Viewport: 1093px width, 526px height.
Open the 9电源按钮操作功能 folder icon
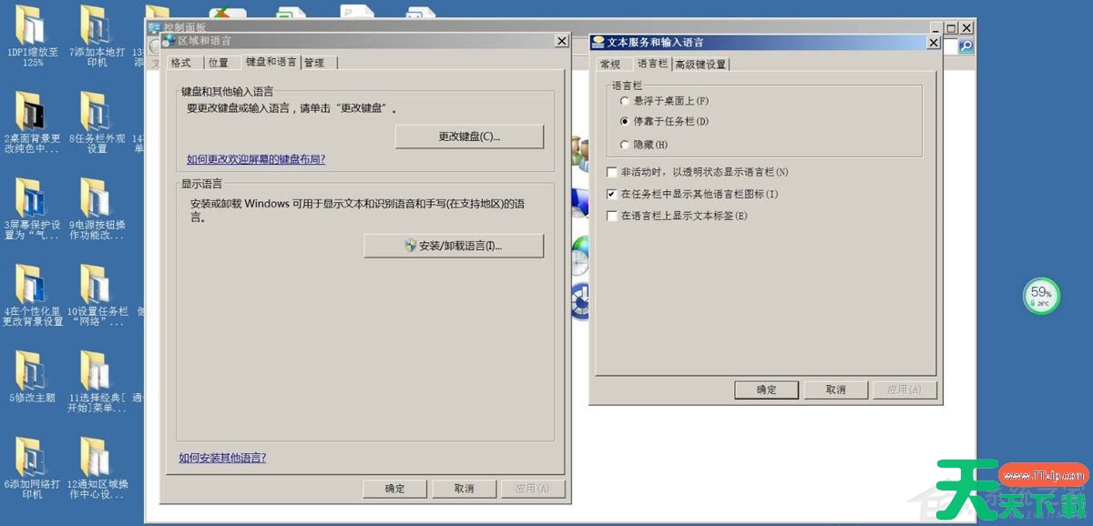tap(96, 209)
